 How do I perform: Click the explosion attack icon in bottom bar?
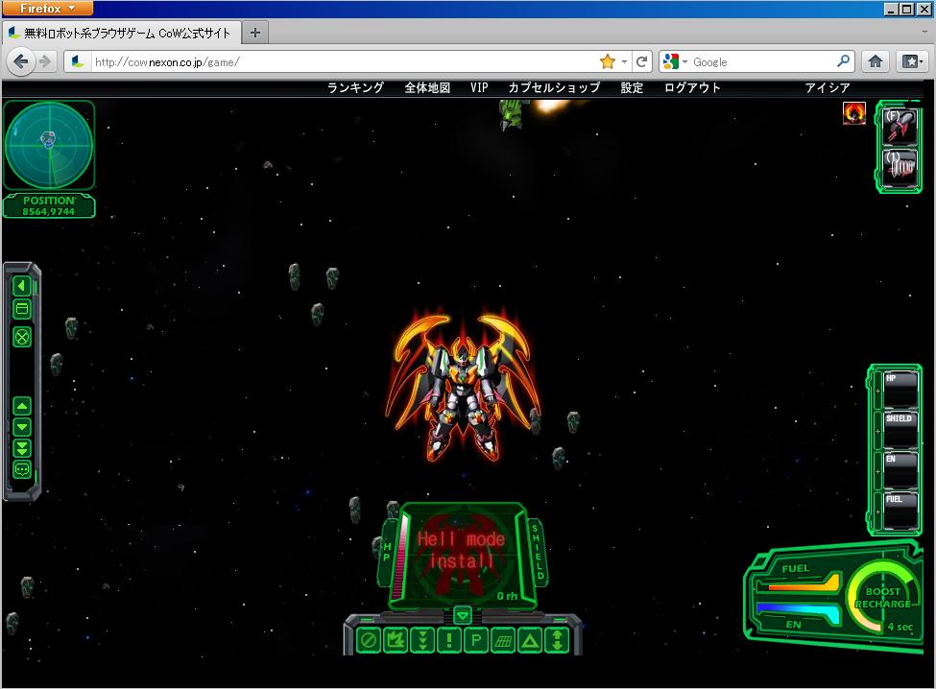tap(396, 641)
